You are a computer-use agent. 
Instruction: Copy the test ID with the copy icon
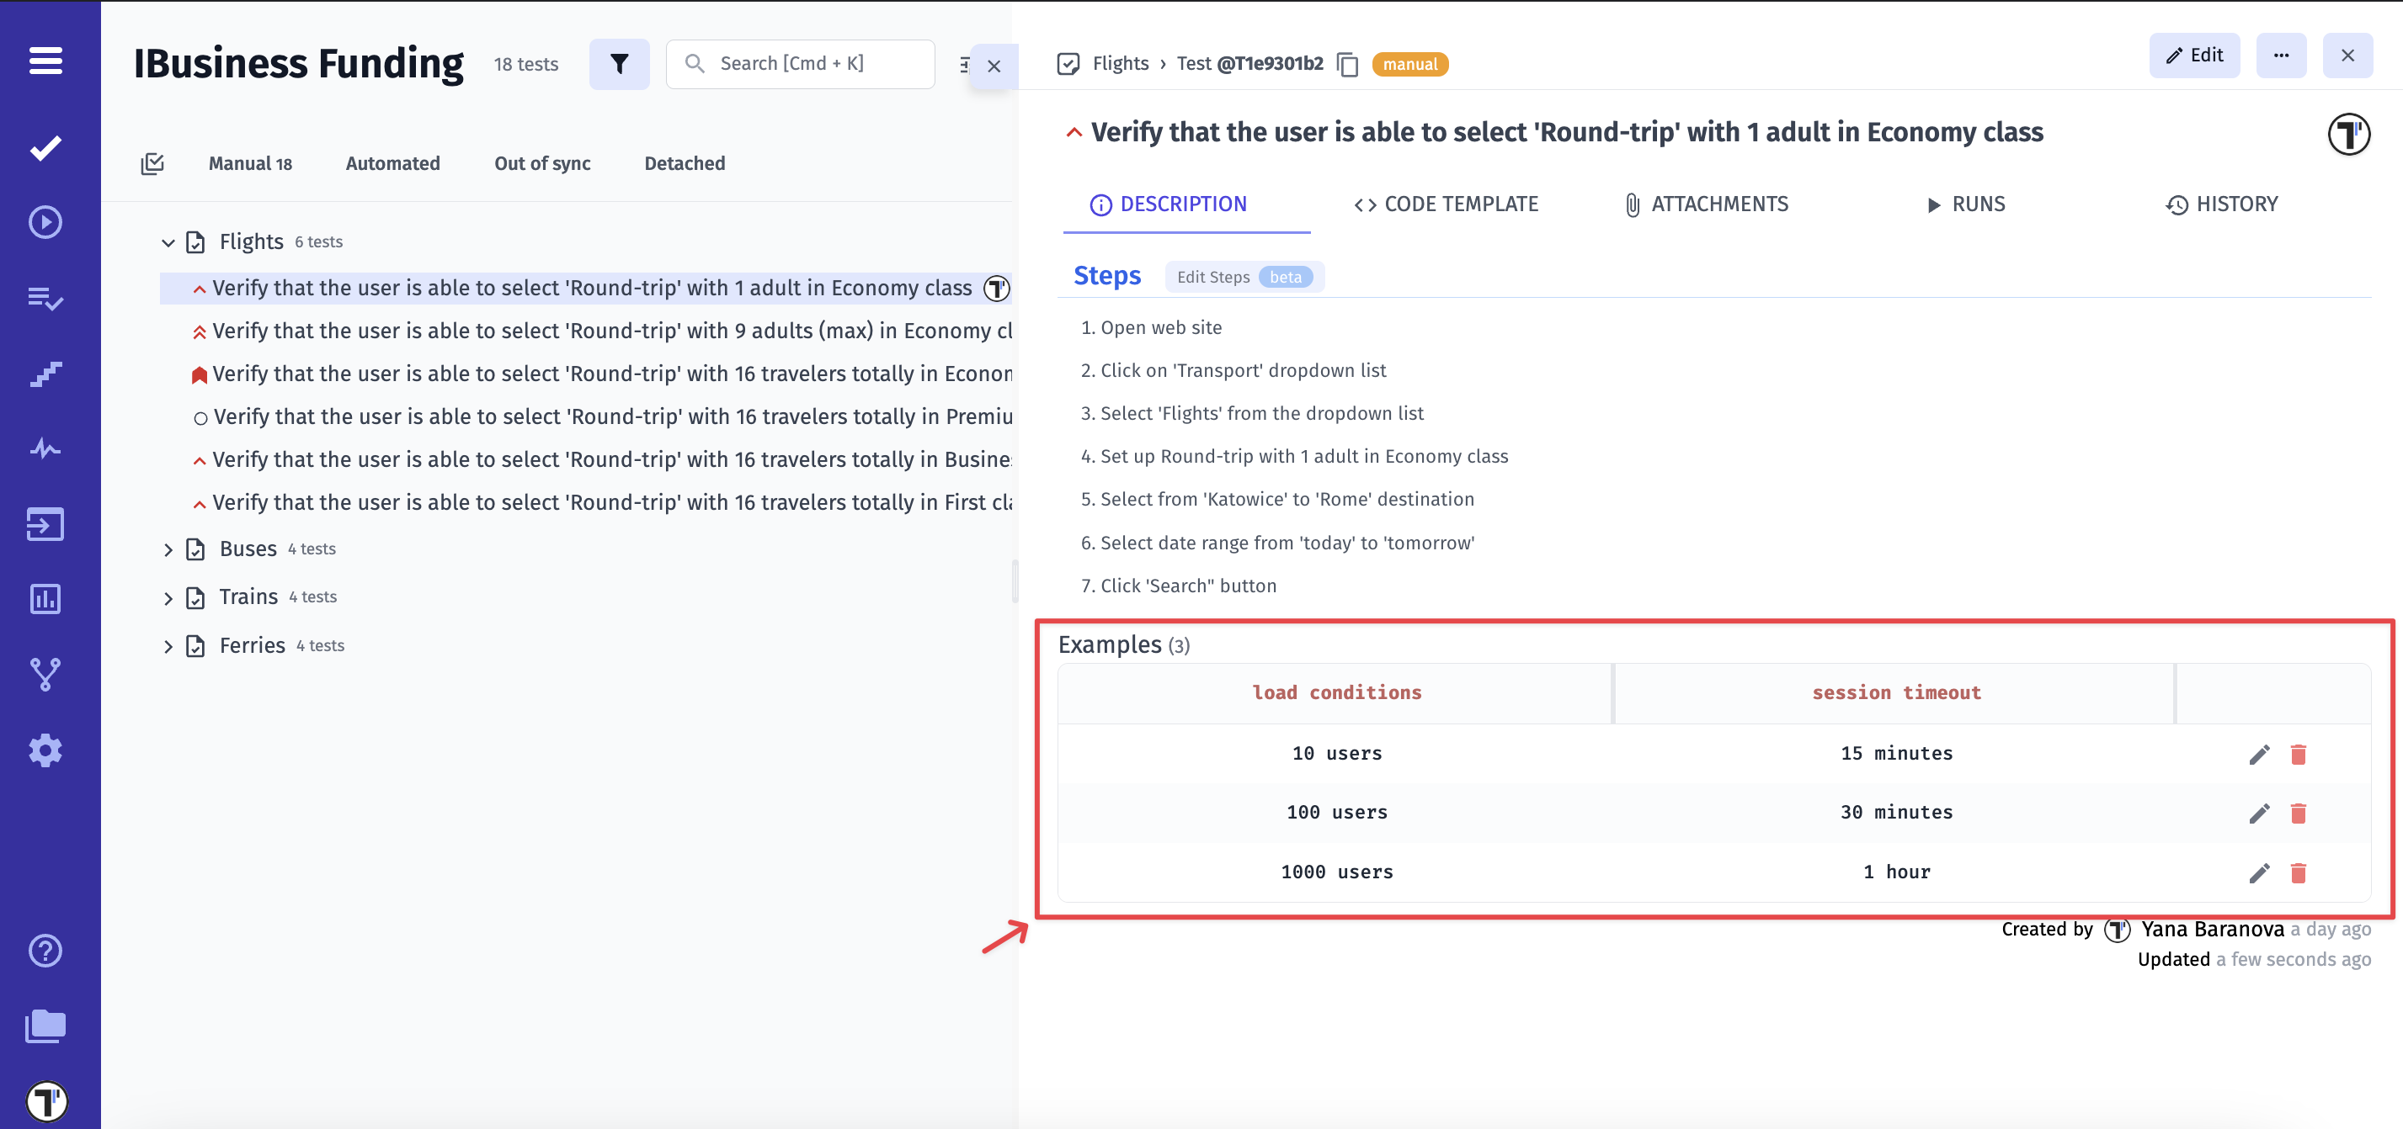click(1346, 64)
